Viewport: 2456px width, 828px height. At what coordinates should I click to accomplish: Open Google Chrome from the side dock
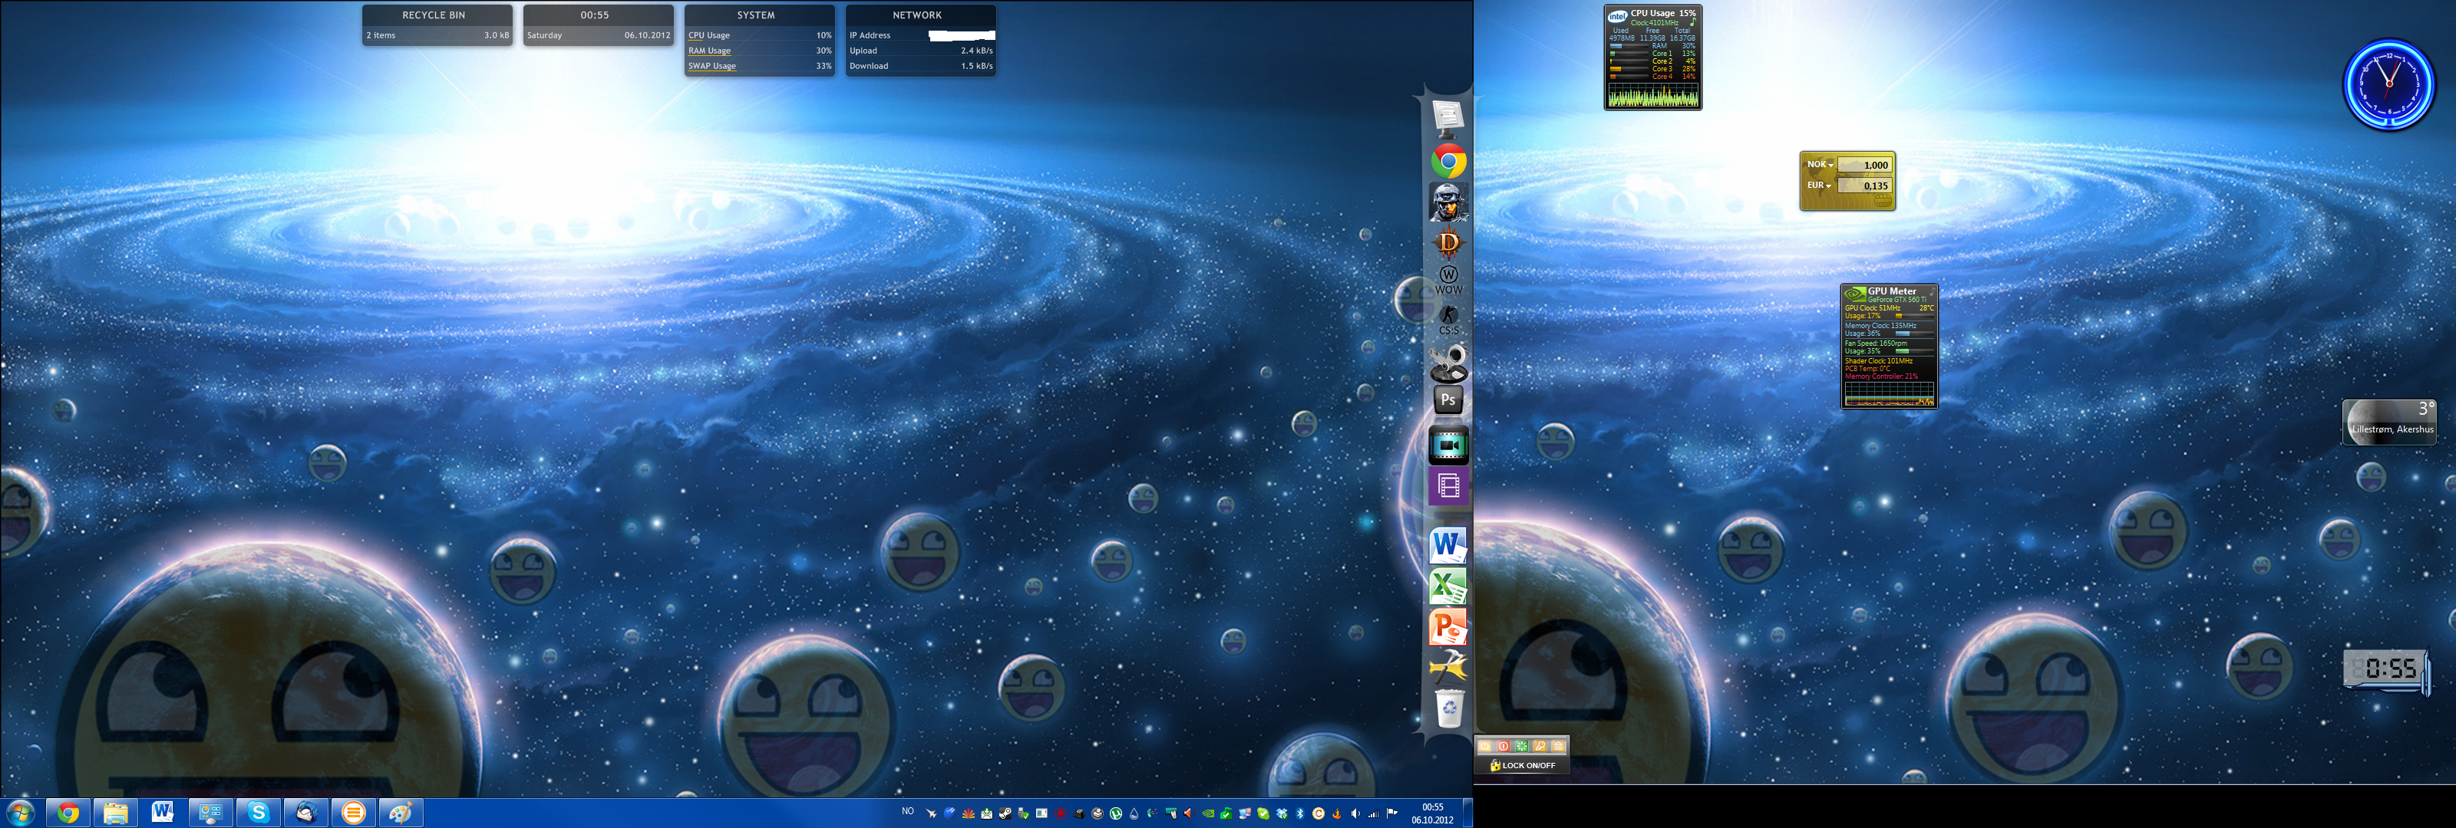point(1448,162)
